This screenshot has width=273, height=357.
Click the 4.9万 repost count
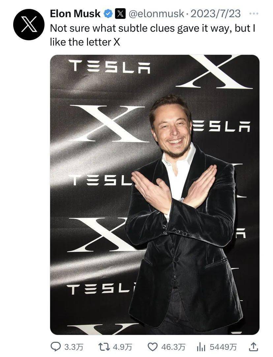pyautogui.click(x=123, y=347)
